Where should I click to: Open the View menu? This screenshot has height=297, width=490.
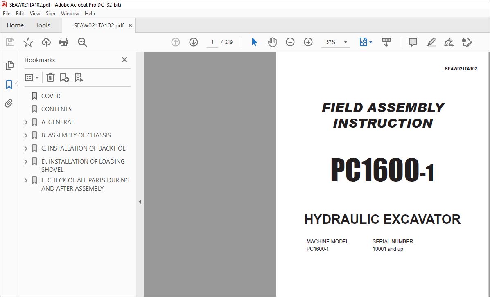pyautogui.click(x=35, y=13)
